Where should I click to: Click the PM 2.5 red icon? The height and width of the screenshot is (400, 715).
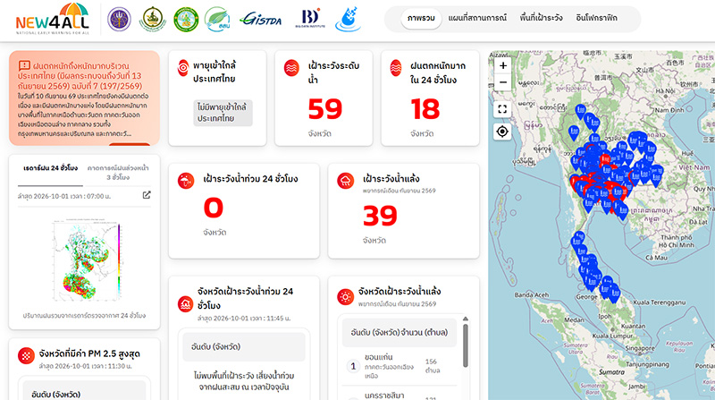click(26, 356)
